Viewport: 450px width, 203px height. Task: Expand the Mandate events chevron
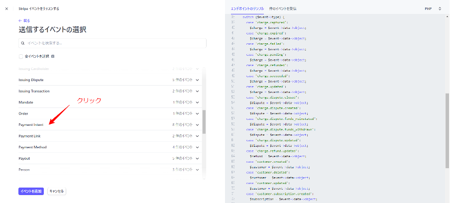[198, 102]
